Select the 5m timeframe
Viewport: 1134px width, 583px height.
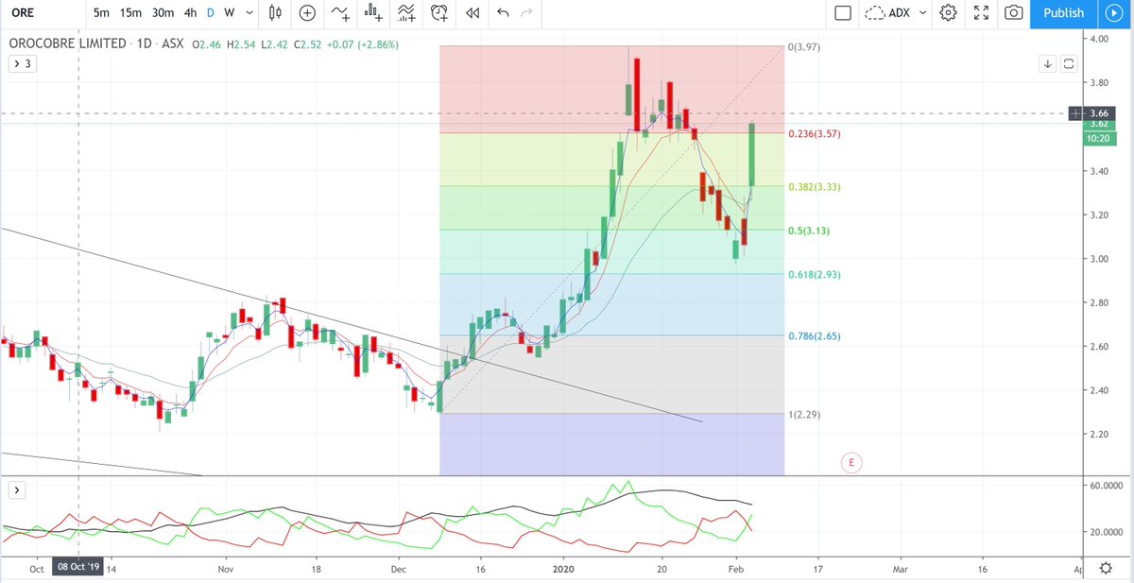pyautogui.click(x=101, y=13)
